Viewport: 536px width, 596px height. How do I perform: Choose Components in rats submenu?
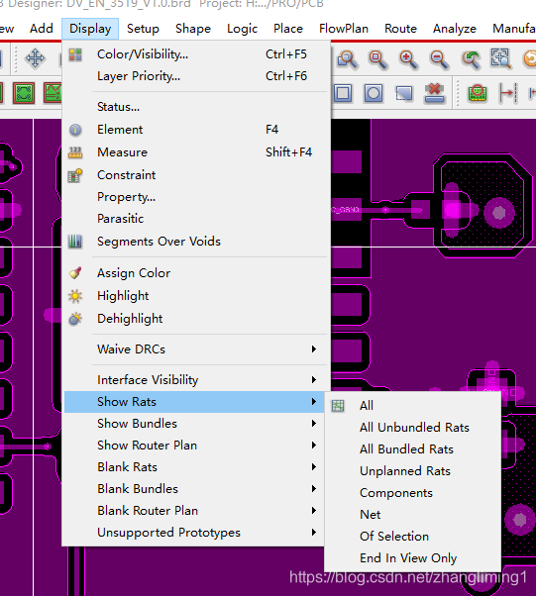pos(413,493)
